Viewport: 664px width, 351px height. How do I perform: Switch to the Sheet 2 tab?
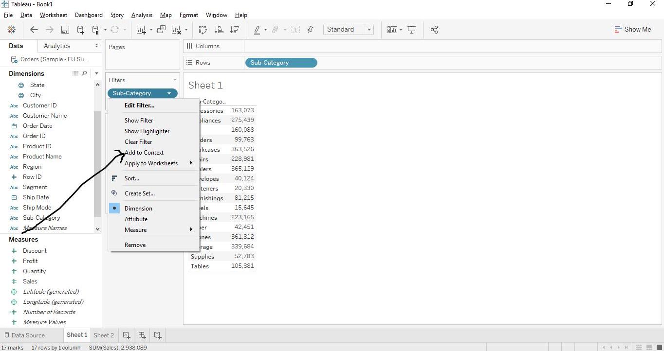coord(104,335)
